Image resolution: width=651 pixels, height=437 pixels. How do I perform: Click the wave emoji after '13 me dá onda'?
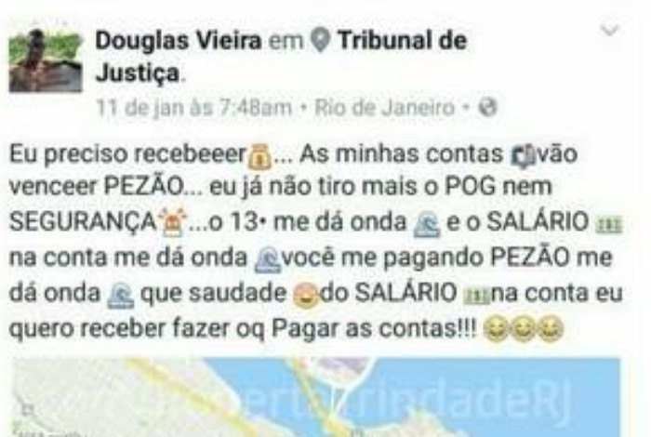pos(427,224)
